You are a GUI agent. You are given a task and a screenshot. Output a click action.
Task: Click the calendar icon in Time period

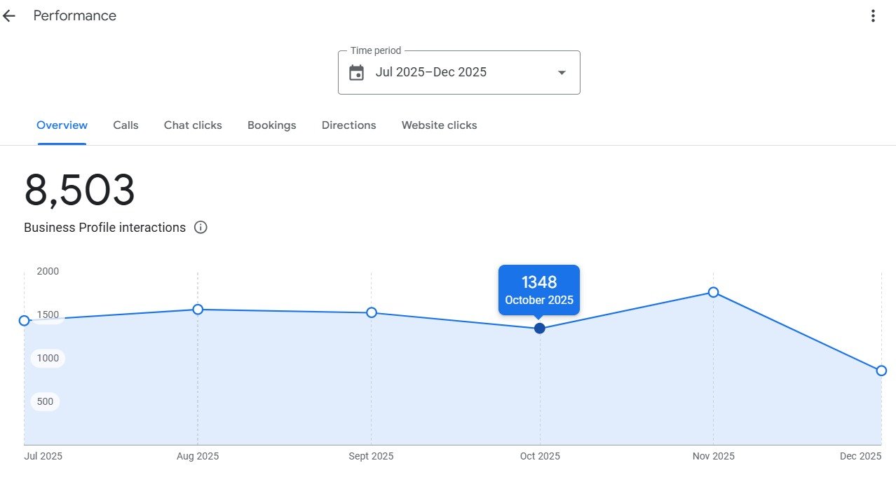[x=356, y=73]
